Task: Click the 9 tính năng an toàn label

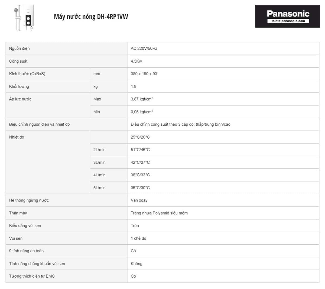Action: pyautogui.click(x=26, y=251)
